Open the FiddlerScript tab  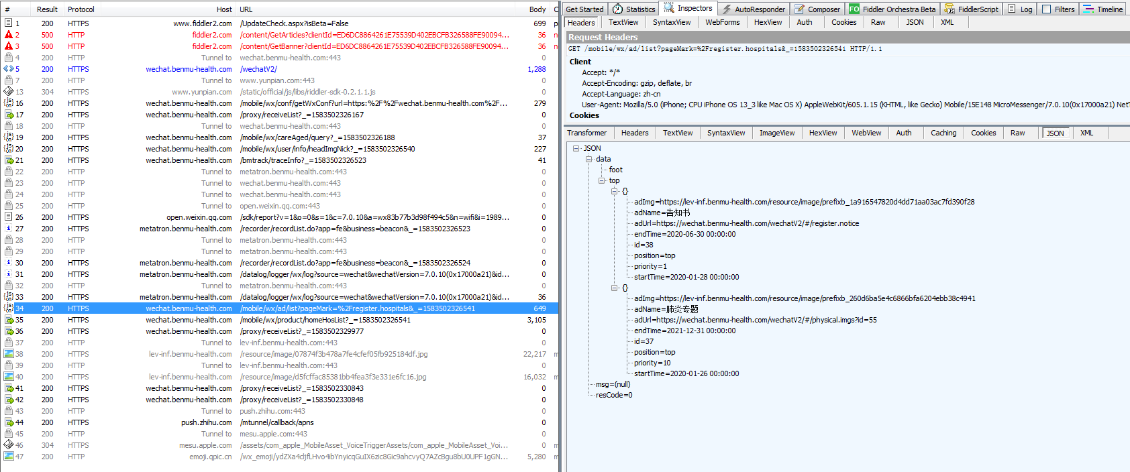tap(971, 9)
